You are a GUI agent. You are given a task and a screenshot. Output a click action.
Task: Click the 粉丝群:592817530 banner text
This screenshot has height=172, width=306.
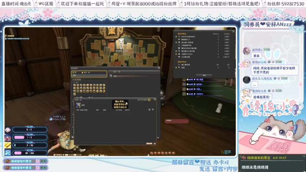(285, 4)
